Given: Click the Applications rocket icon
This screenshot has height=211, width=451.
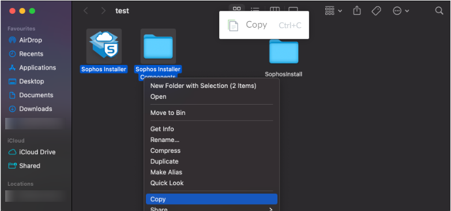Looking at the screenshot, I should [x=12, y=68].
